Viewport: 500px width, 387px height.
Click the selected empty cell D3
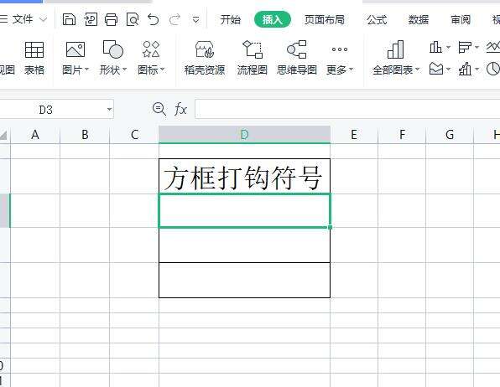245,210
